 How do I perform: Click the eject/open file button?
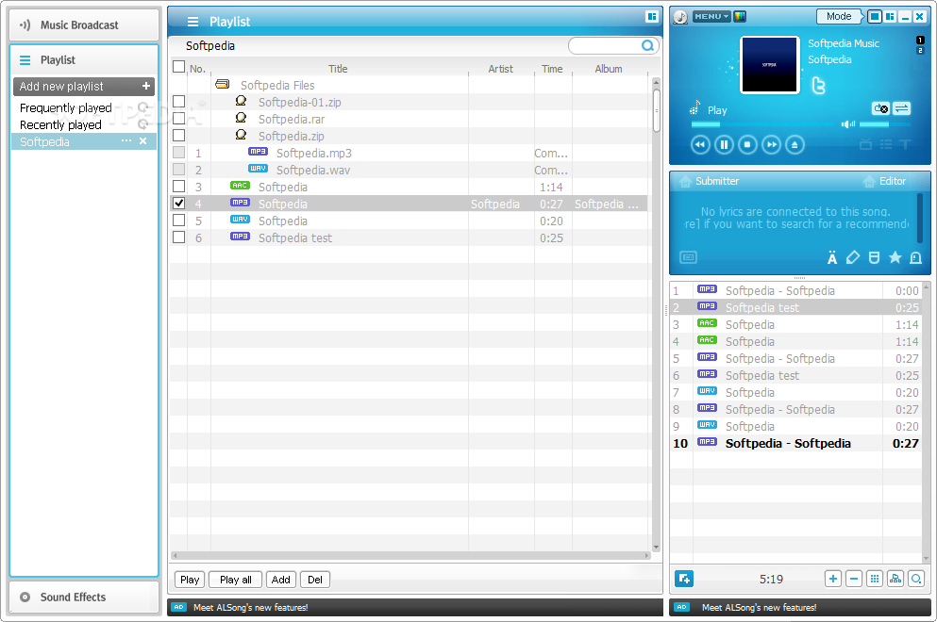pos(795,144)
